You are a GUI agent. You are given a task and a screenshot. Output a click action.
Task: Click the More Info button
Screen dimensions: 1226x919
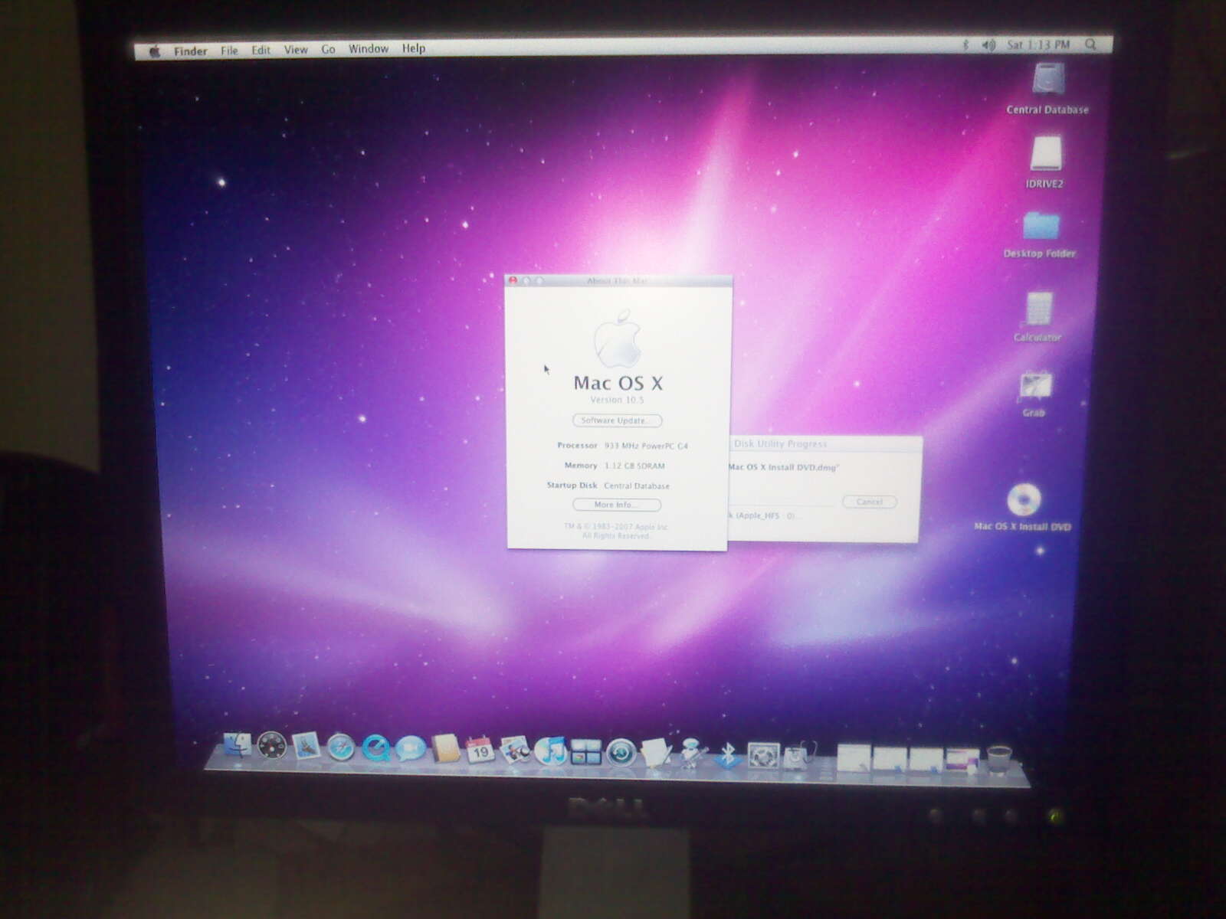pyautogui.click(x=616, y=505)
